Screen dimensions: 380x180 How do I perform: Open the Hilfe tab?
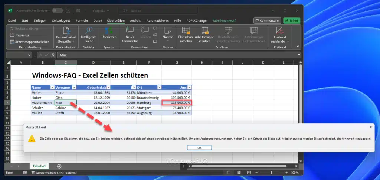177,21
